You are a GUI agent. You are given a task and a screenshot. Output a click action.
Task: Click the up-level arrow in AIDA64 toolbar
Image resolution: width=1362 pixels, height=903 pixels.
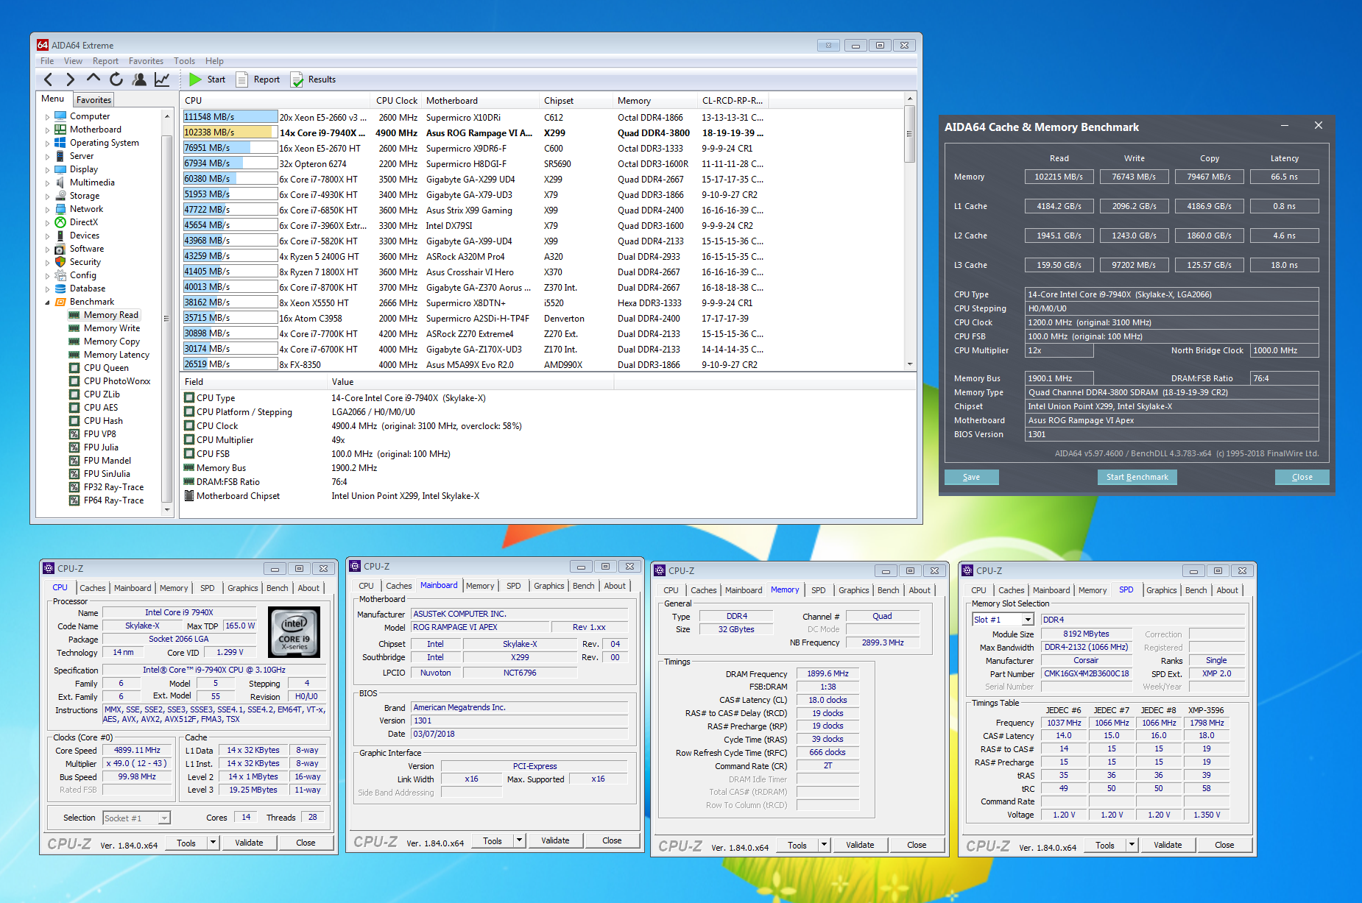(x=93, y=79)
